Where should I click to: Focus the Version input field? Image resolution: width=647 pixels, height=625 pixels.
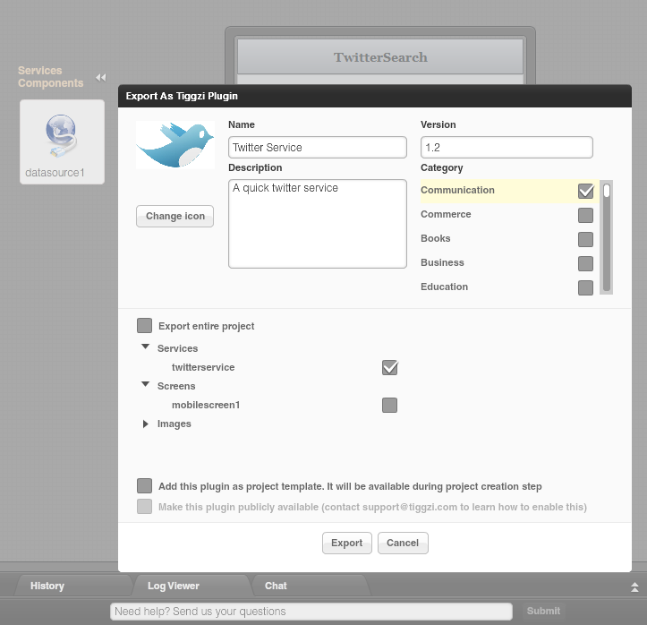coord(507,148)
